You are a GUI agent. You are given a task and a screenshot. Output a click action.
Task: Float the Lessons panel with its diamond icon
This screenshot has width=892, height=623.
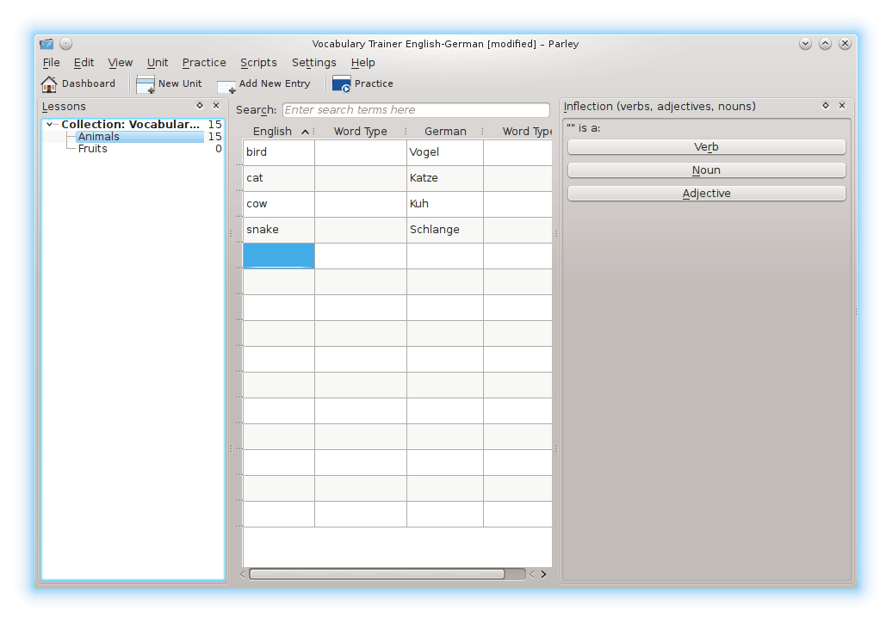[200, 106]
